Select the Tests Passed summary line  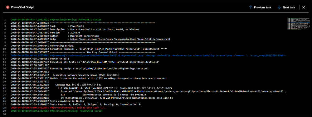tap(76, 104)
